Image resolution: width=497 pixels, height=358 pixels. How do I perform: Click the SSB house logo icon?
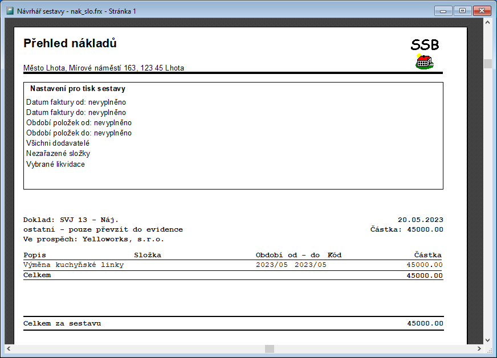pos(424,61)
